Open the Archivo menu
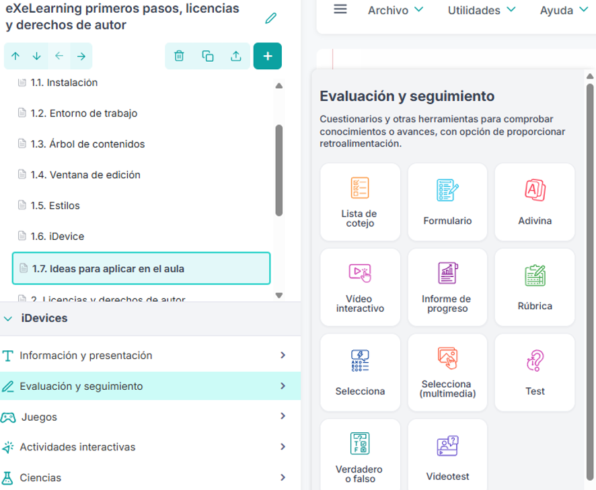The image size is (596, 490). coord(396,10)
